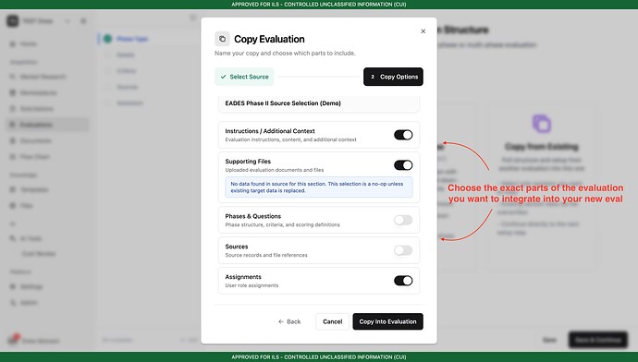Image resolution: width=638 pixels, height=362 pixels.
Task: Enable Phases & Questions toggle
Action: (x=403, y=220)
